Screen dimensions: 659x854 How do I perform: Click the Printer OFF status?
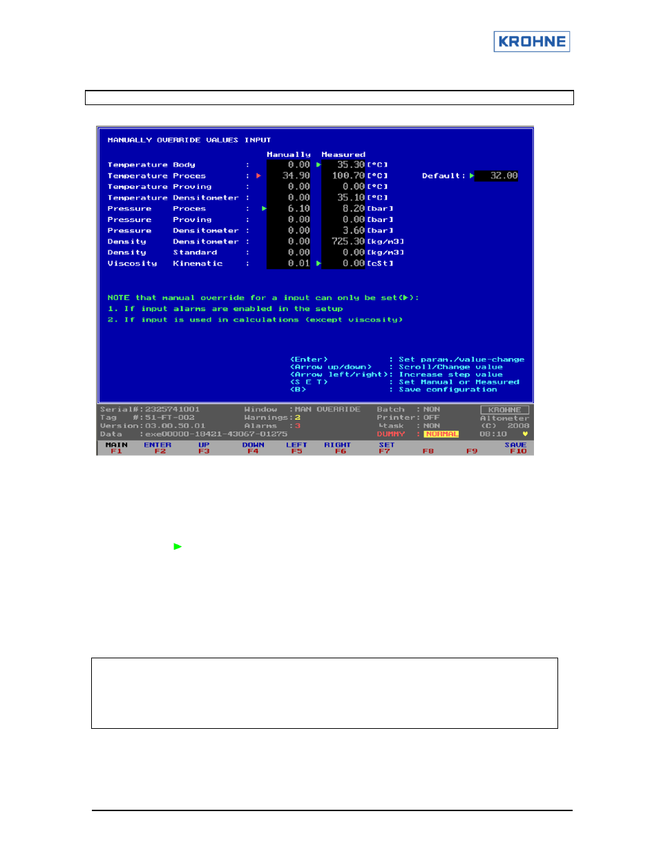[x=408, y=418]
